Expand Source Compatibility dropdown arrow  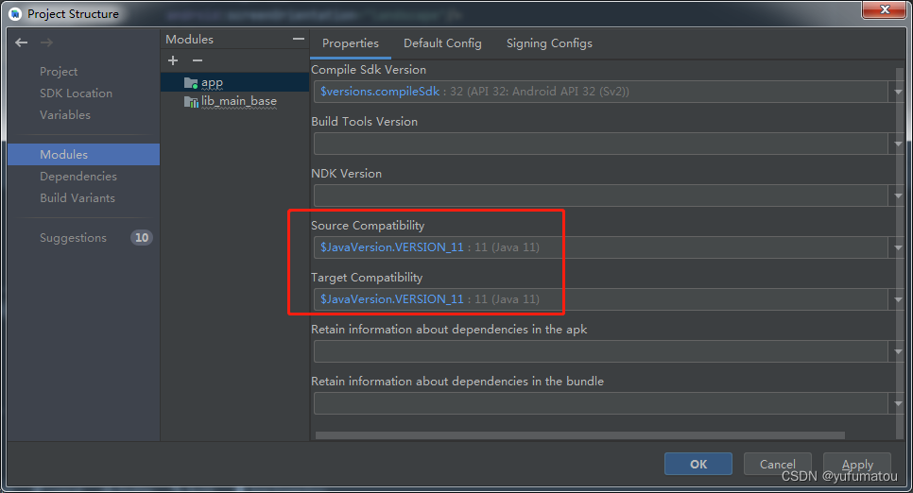point(897,248)
